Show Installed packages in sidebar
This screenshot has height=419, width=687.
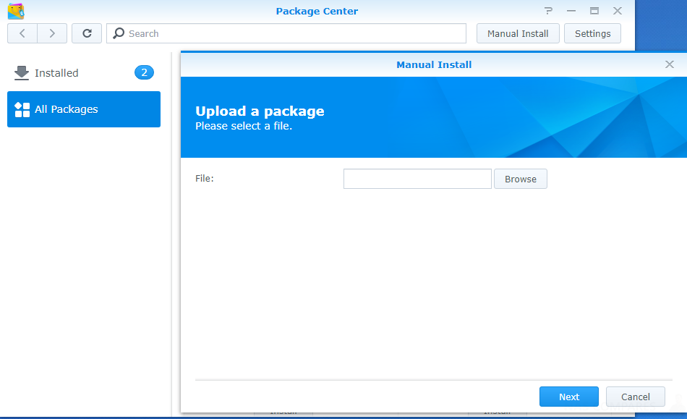coord(84,73)
